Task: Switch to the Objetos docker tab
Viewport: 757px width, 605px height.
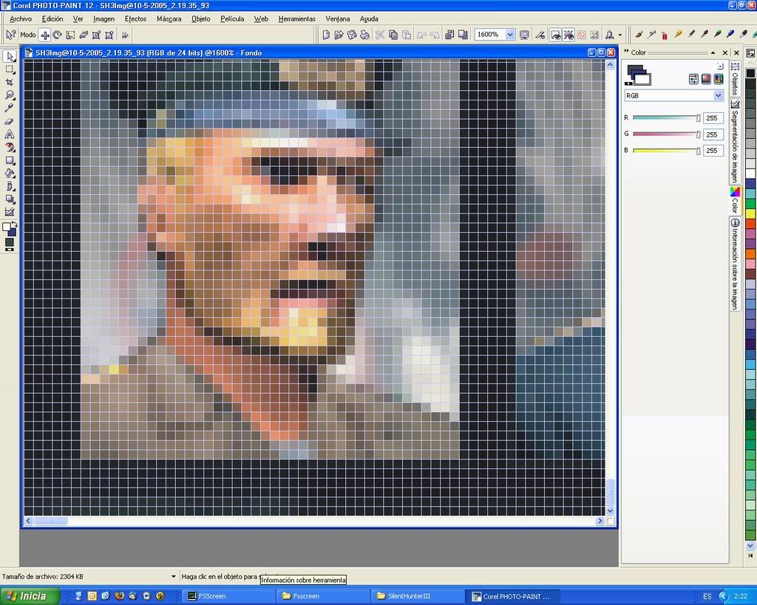Action: [735, 79]
